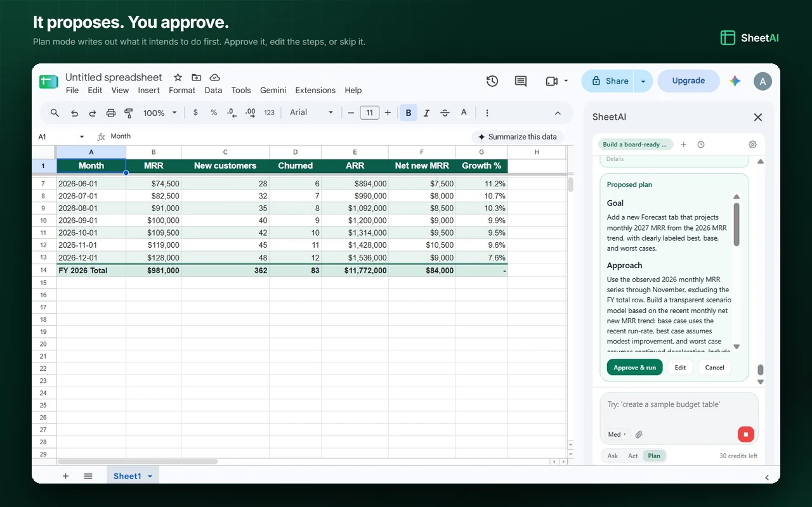
Task: Click the Gemini sparkle icon
Action: (735, 81)
